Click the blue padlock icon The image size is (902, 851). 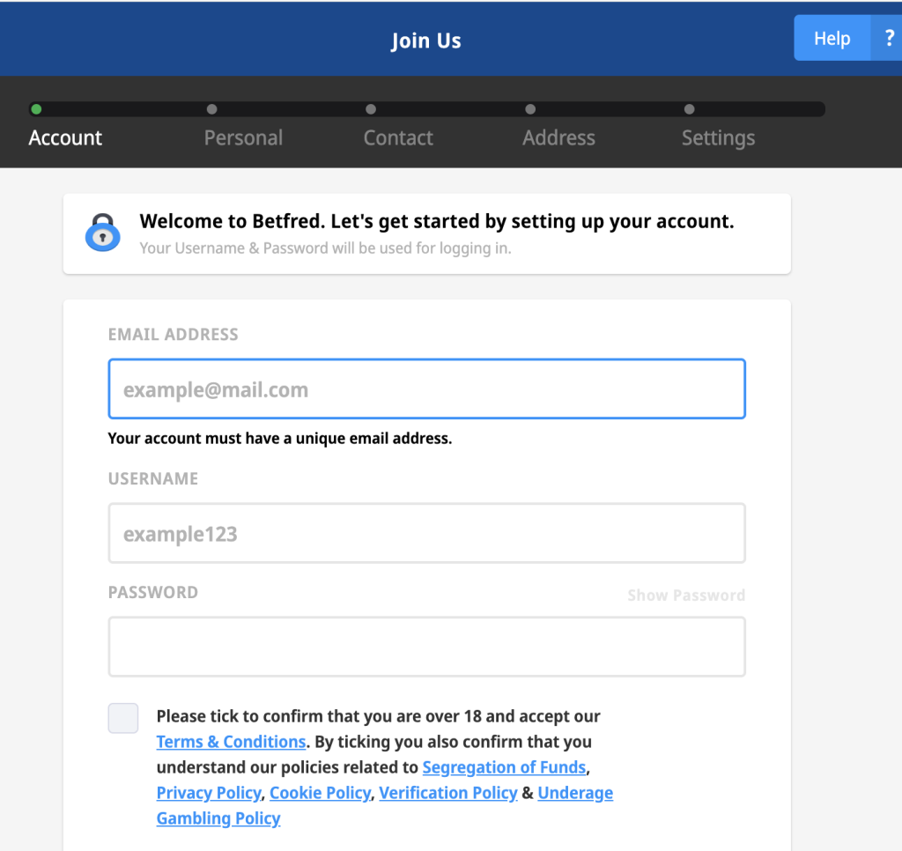pyautogui.click(x=103, y=233)
